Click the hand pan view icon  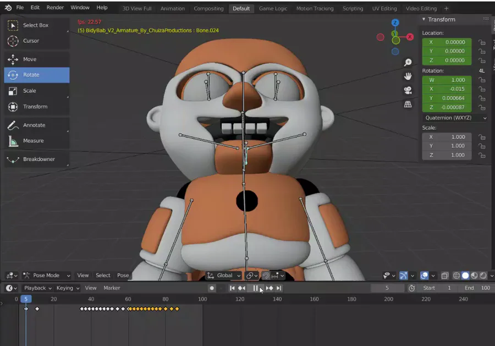point(408,76)
